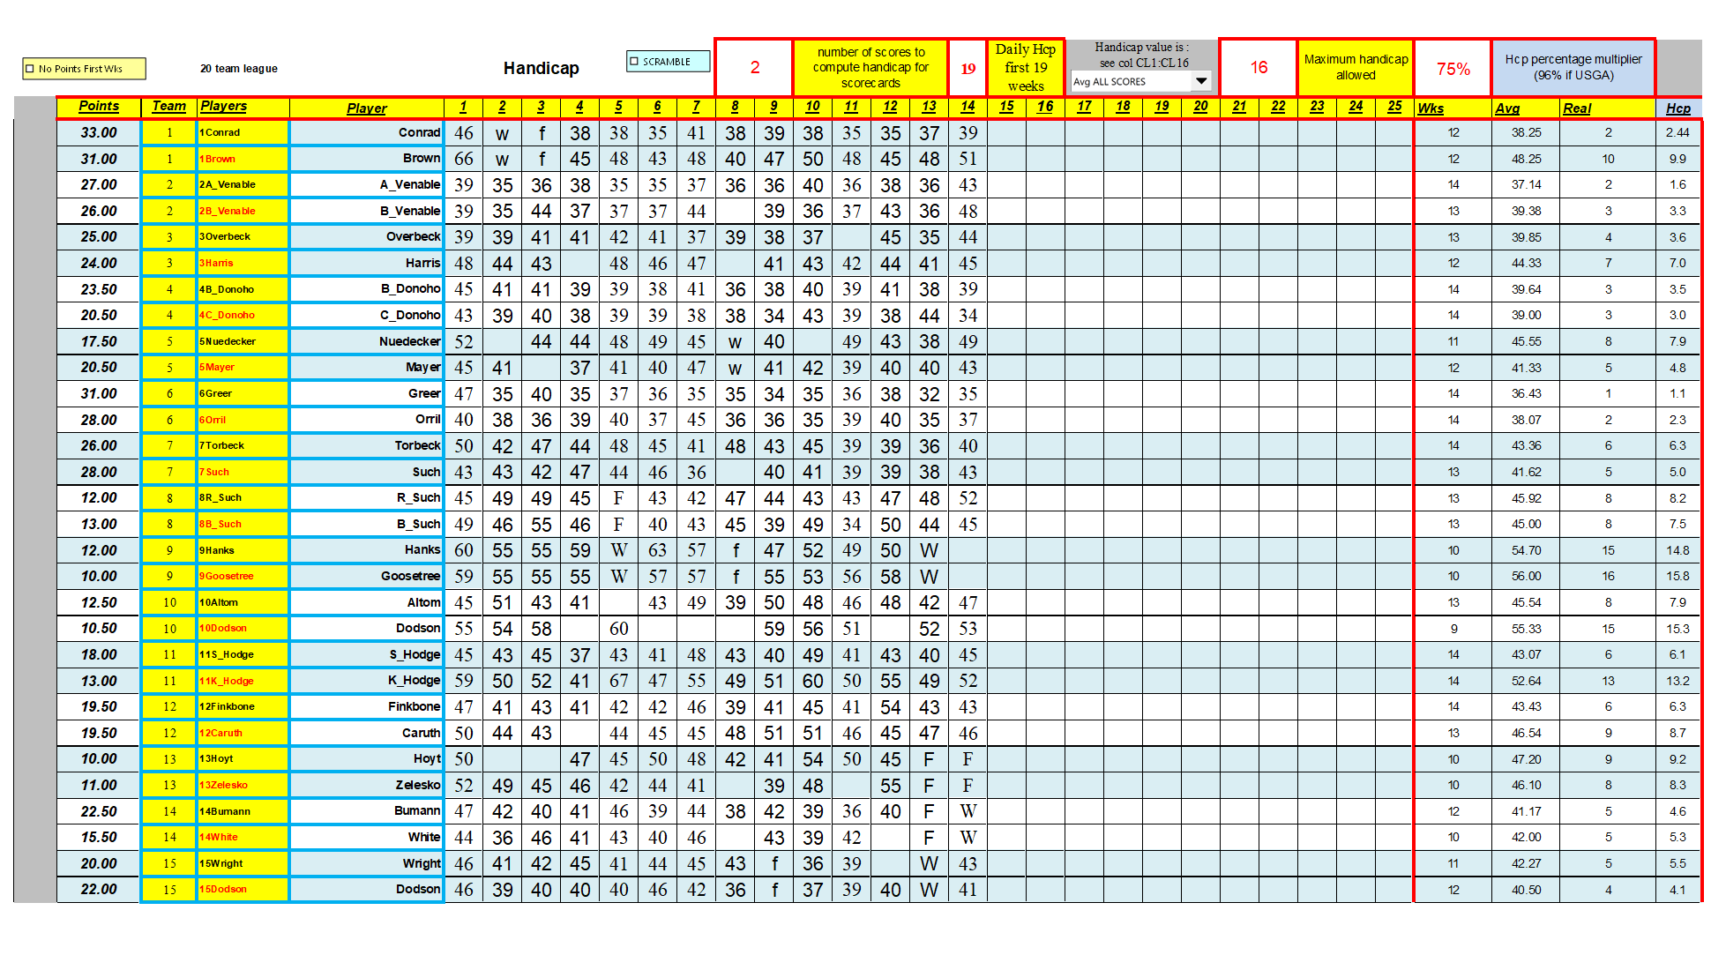Screen dimensions: 1726x955
Task: Click the K_Hodge name in Player column
Action: pos(414,680)
